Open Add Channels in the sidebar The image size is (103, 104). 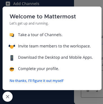(x=26, y=4)
